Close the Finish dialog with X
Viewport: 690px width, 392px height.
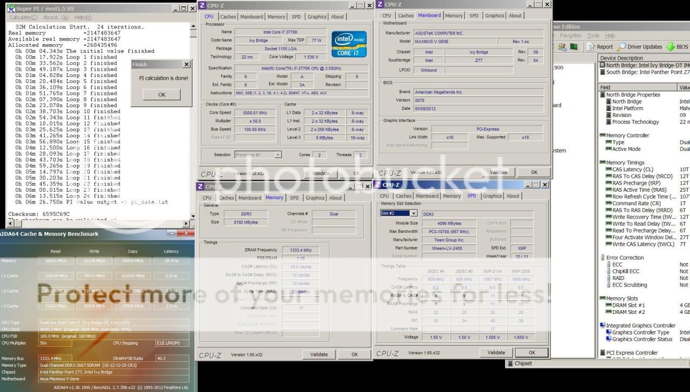tap(187, 65)
